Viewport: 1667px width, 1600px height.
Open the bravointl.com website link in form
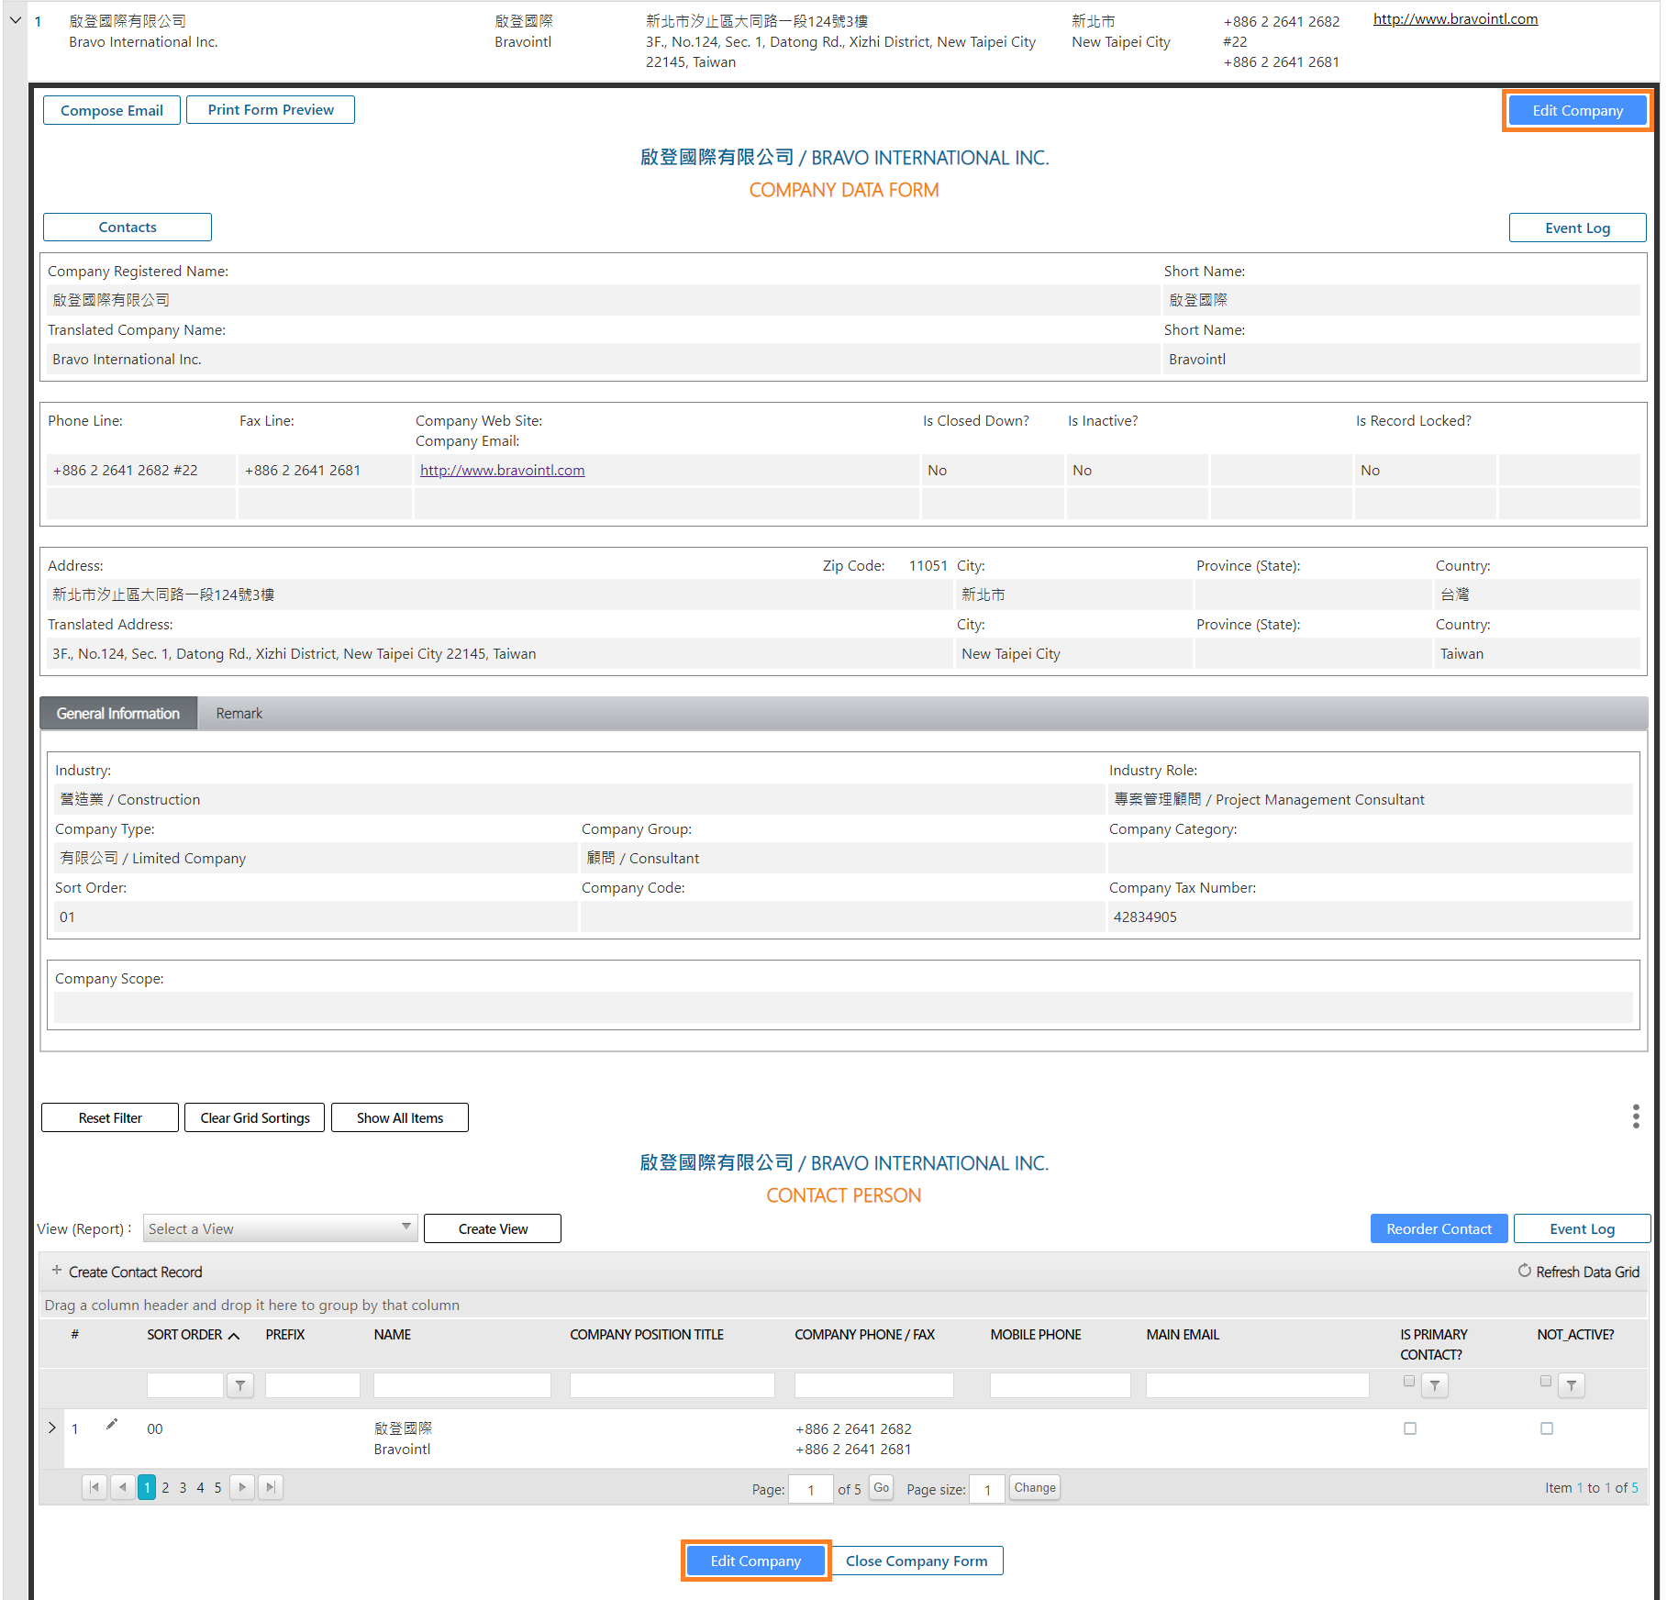click(502, 470)
